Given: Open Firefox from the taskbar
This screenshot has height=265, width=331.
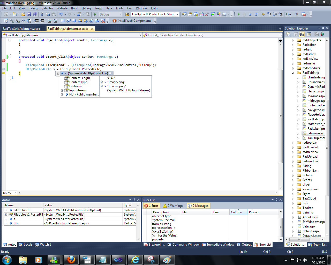Looking at the screenshot, I should (71, 260).
